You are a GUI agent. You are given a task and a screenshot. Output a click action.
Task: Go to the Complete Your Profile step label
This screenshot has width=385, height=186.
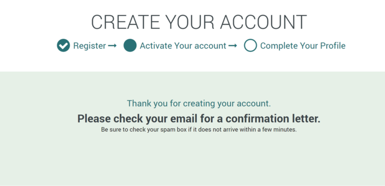(303, 46)
